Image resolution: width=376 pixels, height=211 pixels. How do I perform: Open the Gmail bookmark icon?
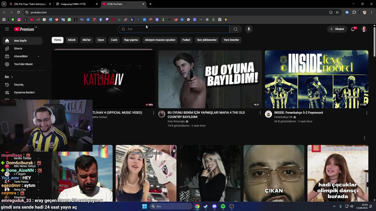pyautogui.click(x=38, y=20)
